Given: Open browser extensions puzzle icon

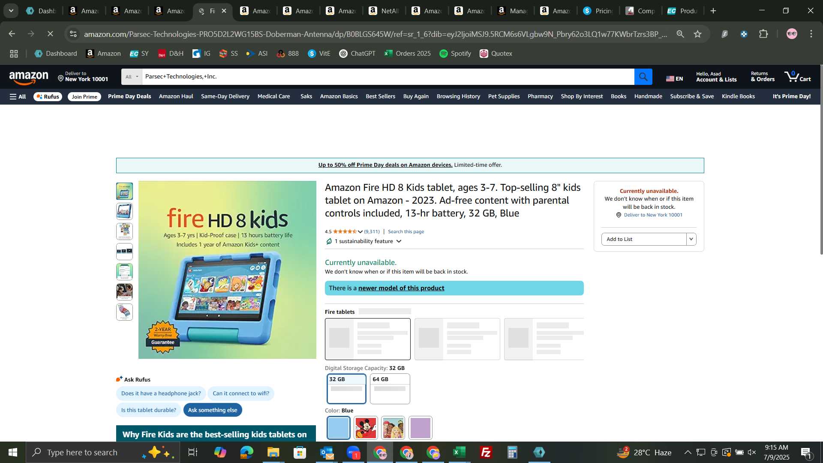Looking at the screenshot, I should (763, 34).
